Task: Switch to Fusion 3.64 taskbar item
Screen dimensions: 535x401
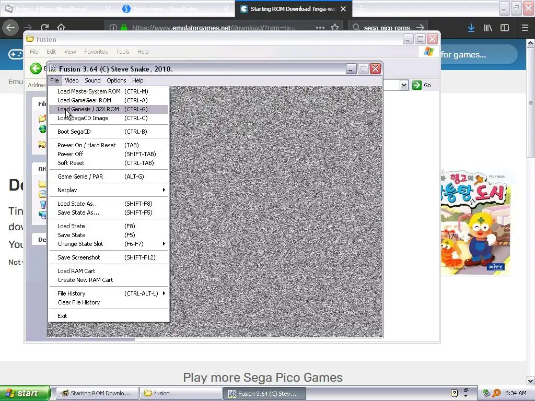Action: coord(264,393)
